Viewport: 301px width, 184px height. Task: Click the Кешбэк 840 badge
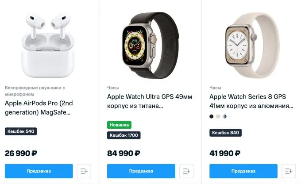click(x=225, y=133)
